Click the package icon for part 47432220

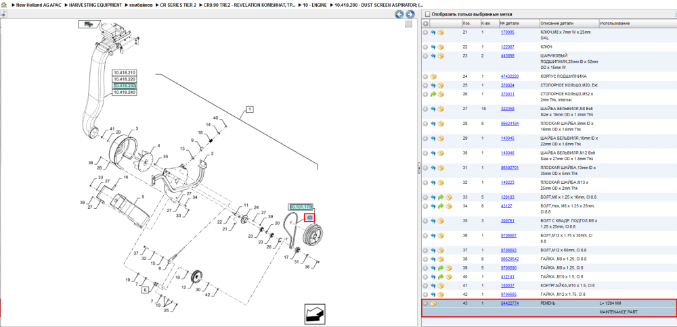click(x=433, y=76)
